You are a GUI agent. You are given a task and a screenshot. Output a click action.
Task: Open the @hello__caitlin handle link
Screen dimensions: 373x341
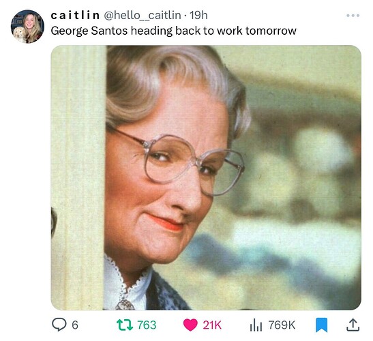(143, 16)
